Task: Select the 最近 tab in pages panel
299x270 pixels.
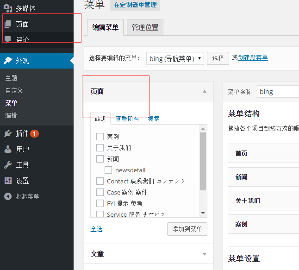Action: tap(100, 119)
